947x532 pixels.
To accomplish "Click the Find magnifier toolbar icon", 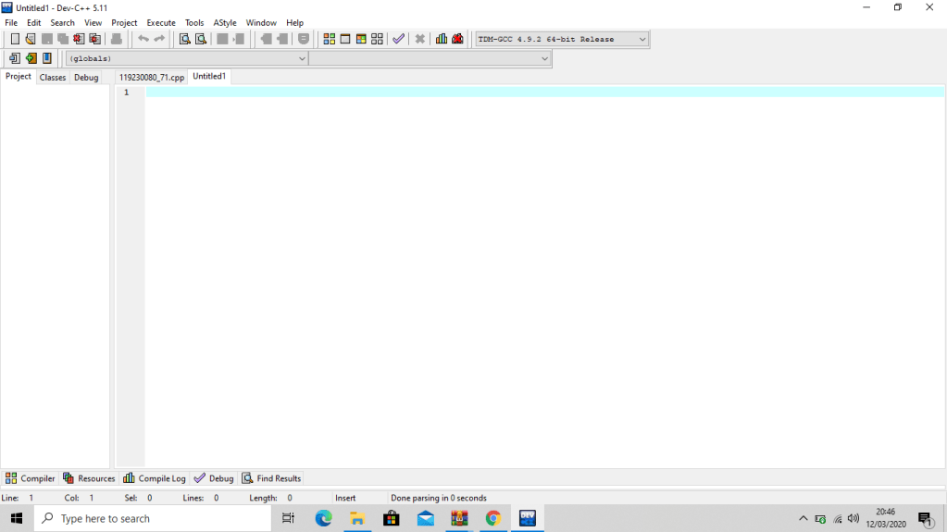I will click(x=184, y=39).
